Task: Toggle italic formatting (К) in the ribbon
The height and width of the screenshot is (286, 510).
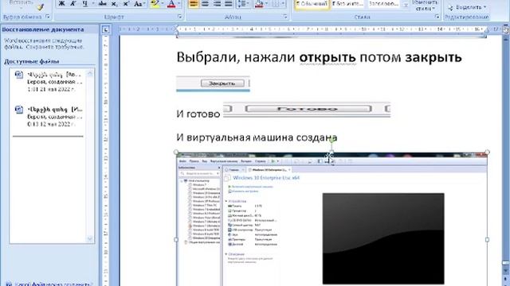Action: pyautogui.click(x=73, y=3)
